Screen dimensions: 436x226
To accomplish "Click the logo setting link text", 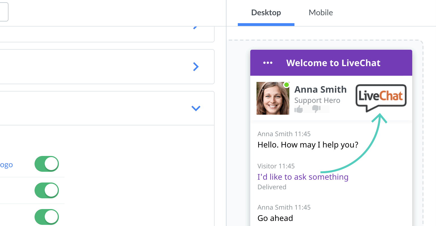I will (x=6, y=165).
